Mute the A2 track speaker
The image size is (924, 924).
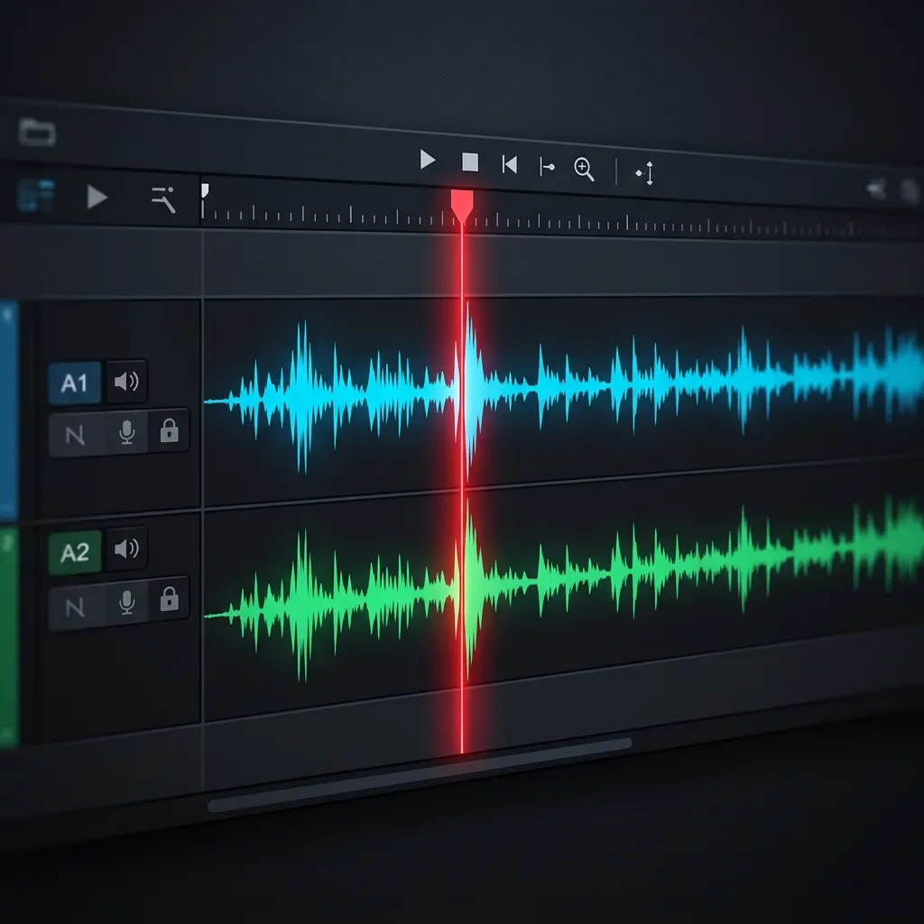point(126,549)
